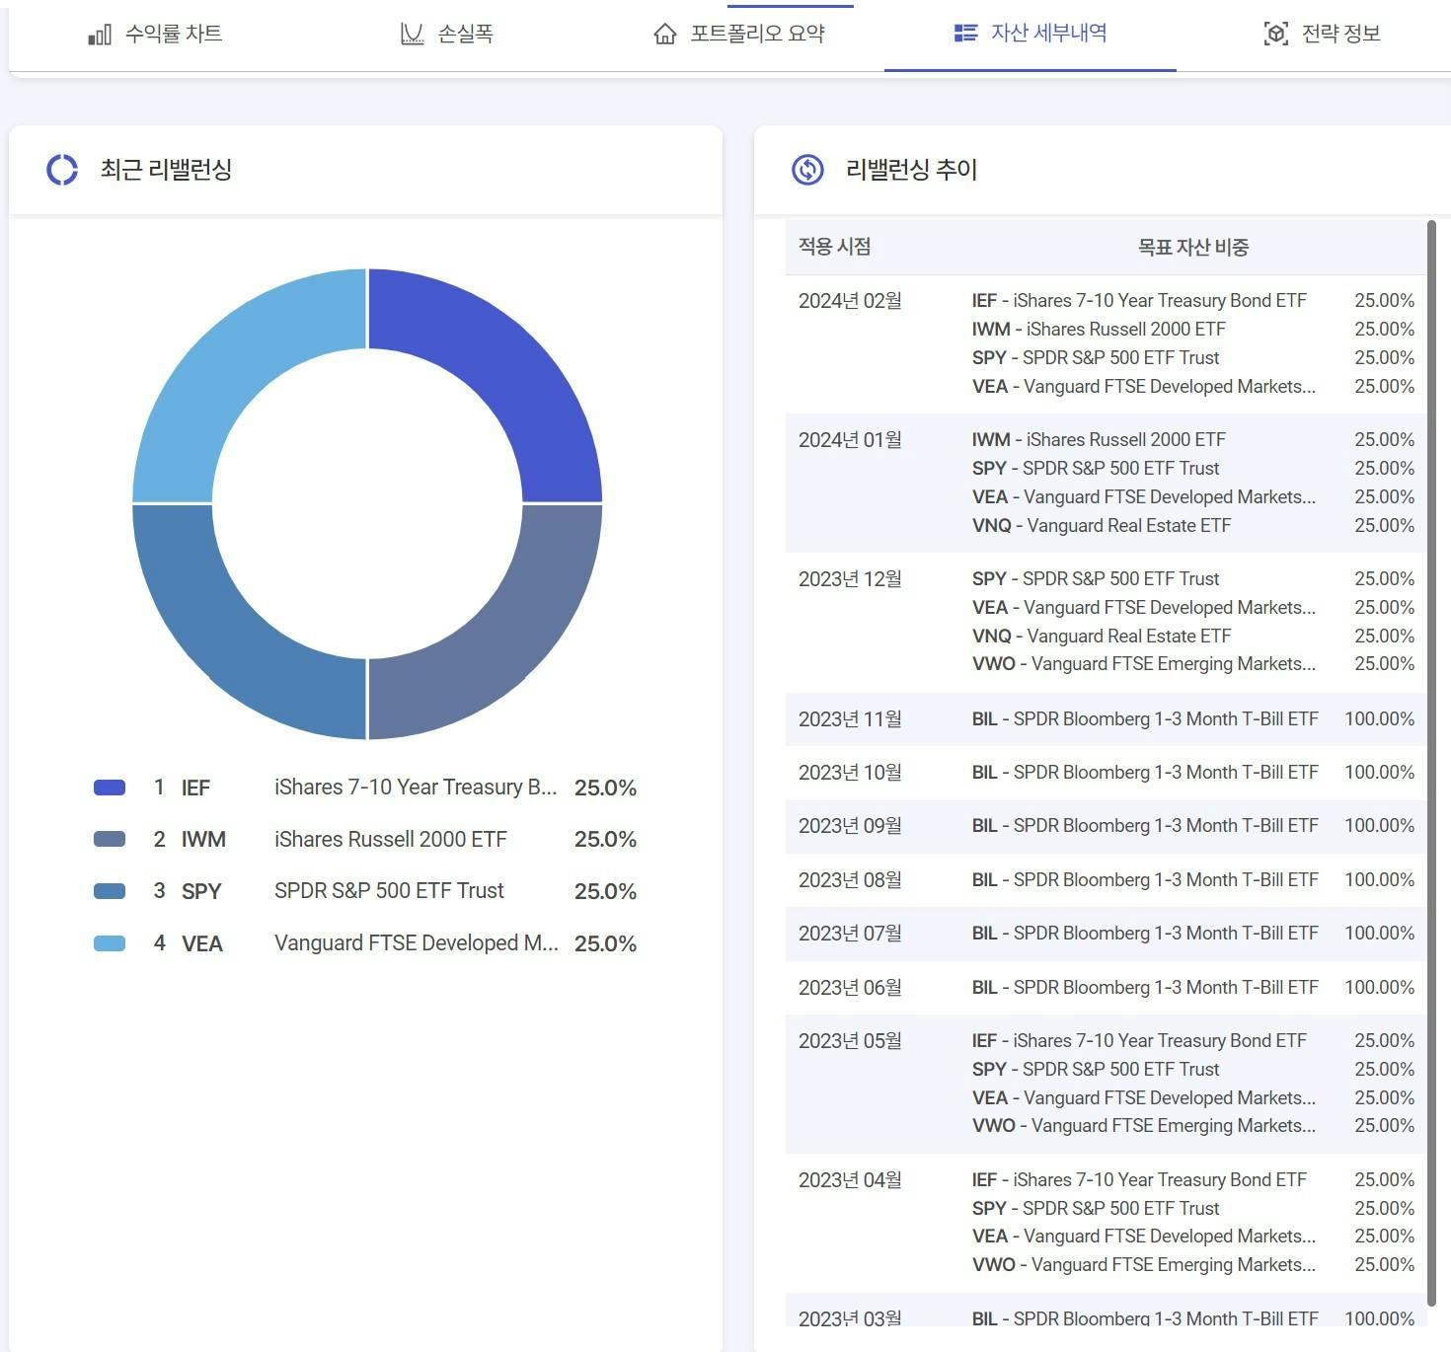Screen dimensions: 1451x1352
Task: Click the 적용 시점 column header
Action: coord(835,247)
